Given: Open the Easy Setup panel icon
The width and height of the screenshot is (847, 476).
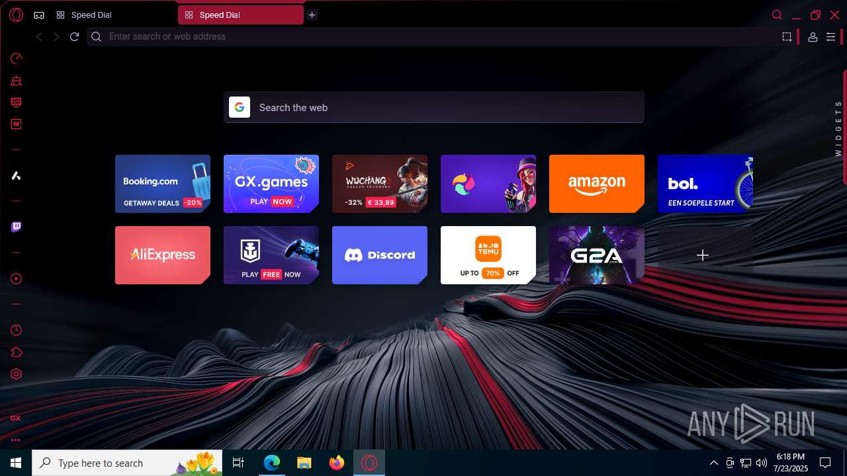Looking at the screenshot, I should [830, 37].
